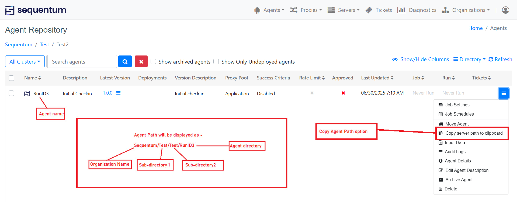The height and width of the screenshot is (202, 517).
Task: Click the Home breadcrumb link
Action: click(x=475, y=28)
